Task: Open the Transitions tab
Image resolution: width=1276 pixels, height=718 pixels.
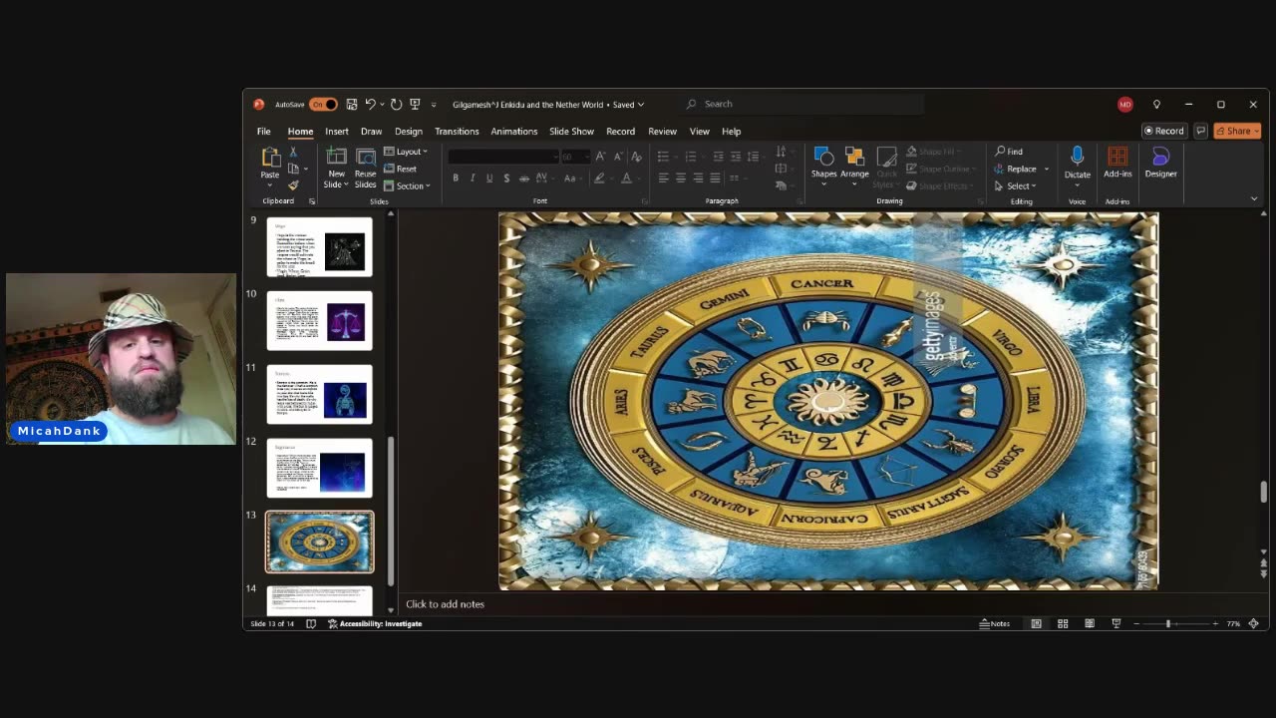Action: [x=457, y=132]
